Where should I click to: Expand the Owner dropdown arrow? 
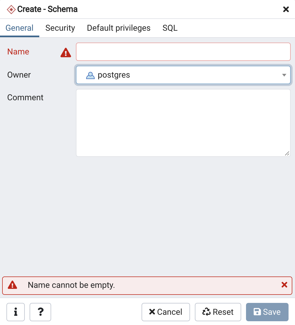(x=284, y=75)
